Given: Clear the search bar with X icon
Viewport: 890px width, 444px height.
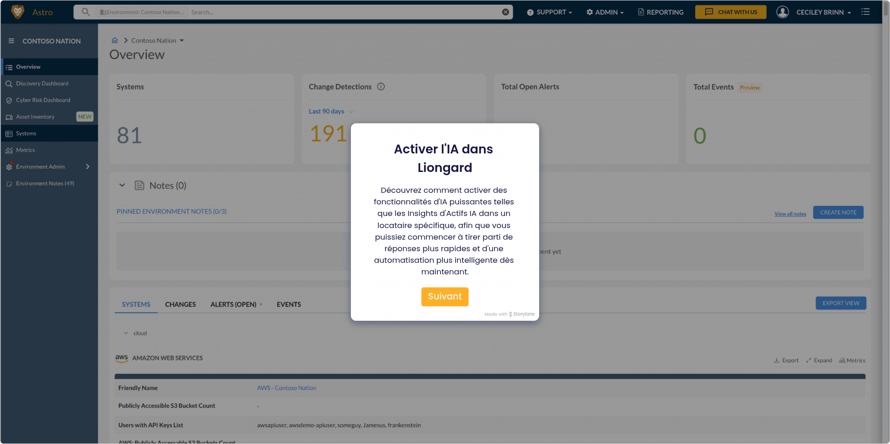Looking at the screenshot, I should point(505,12).
